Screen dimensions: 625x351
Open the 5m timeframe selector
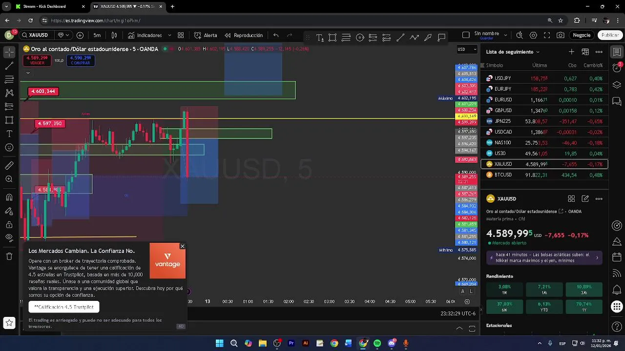(x=97, y=35)
